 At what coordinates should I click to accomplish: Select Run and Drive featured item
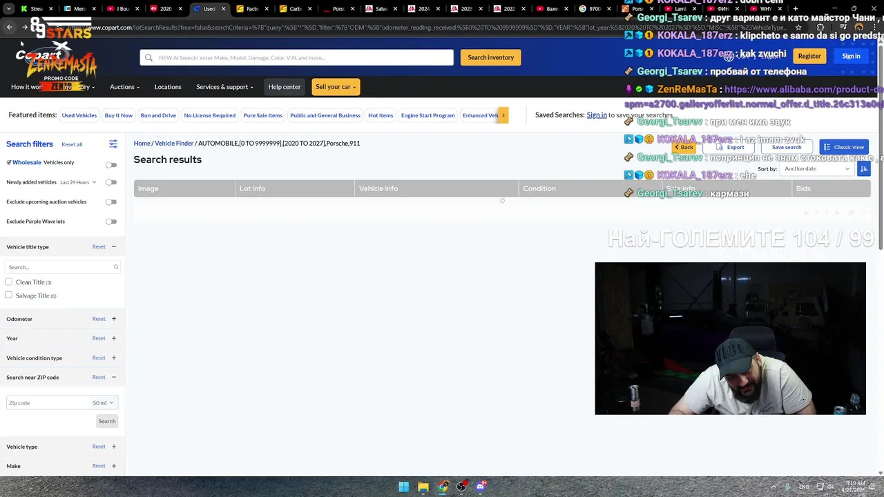tap(158, 115)
